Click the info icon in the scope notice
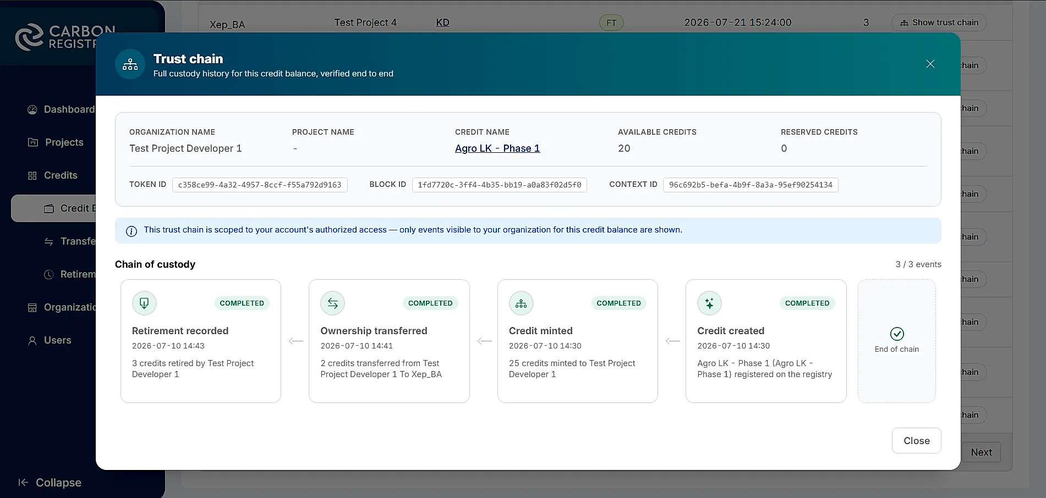 pyautogui.click(x=132, y=231)
